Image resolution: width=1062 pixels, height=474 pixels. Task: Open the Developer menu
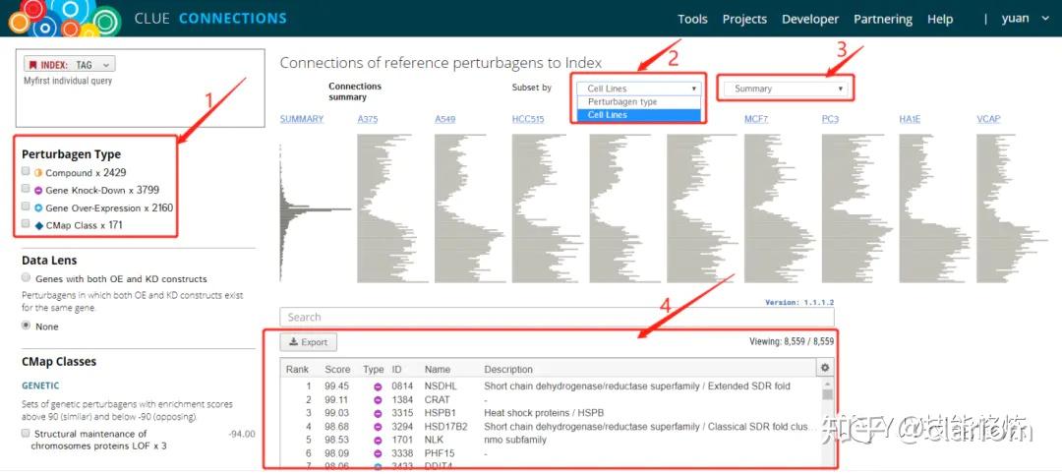810,19
